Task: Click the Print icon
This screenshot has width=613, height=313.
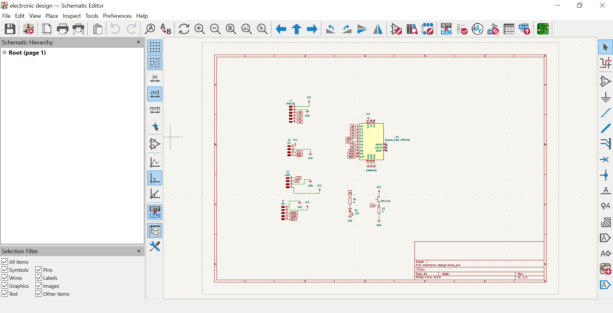Action: (63, 29)
